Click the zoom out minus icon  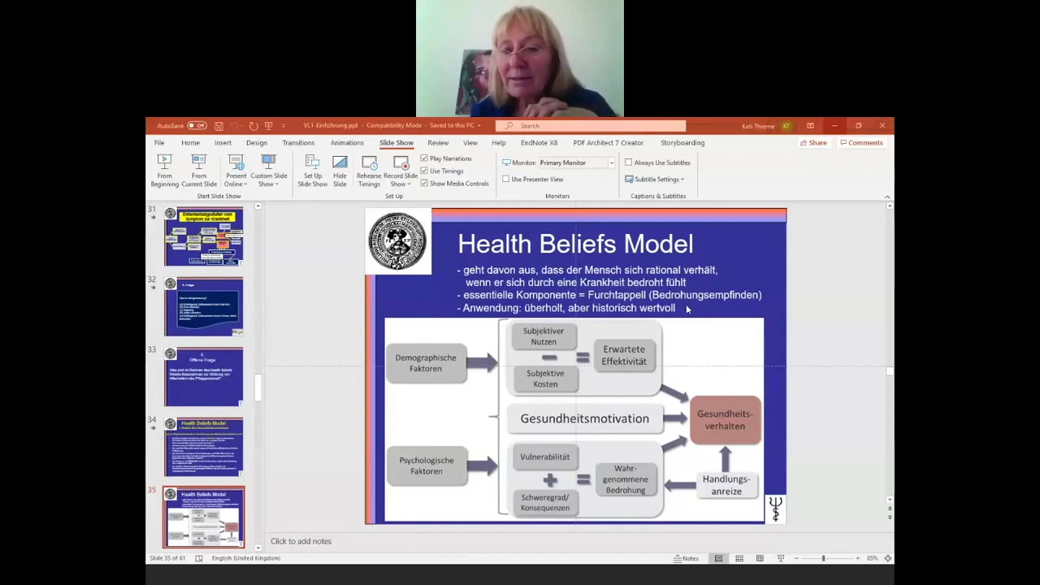[x=795, y=558]
